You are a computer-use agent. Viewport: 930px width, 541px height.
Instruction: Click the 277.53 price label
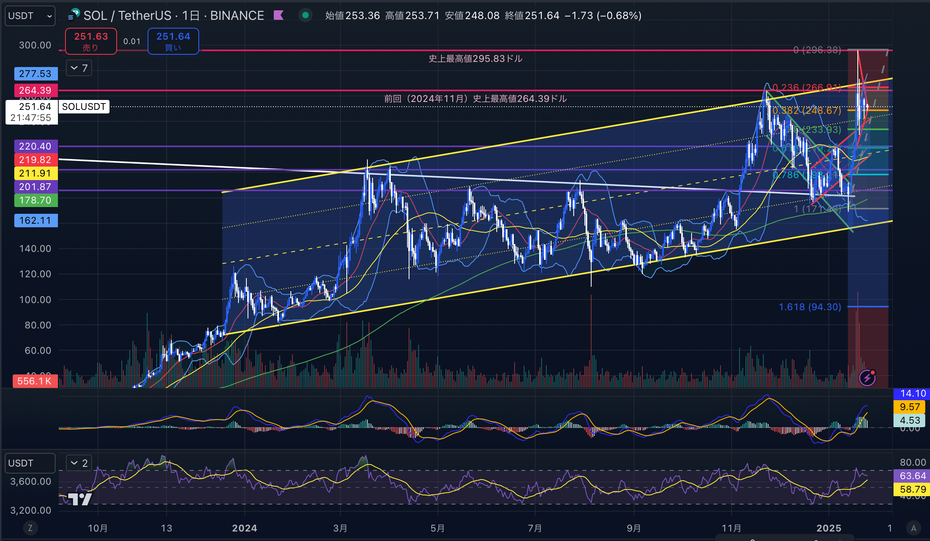click(x=36, y=74)
